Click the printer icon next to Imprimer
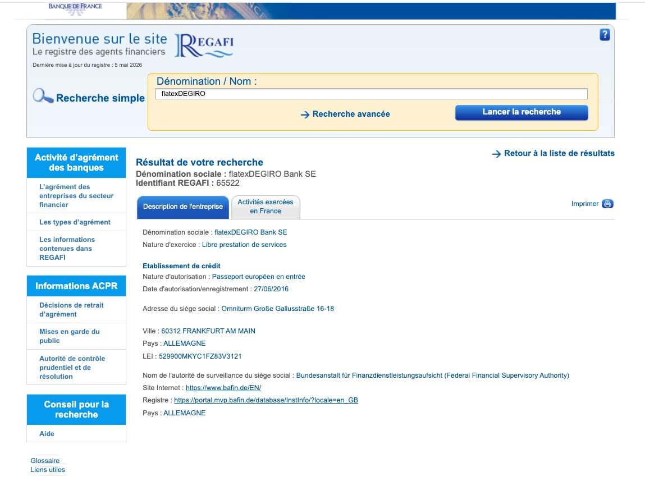This screenshot has width=645, height=481. tap(607, 204)
